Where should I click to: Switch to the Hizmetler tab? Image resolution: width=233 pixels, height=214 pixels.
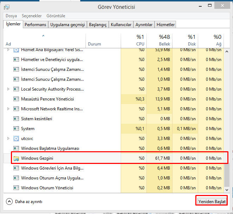click(x=165, y=25)
